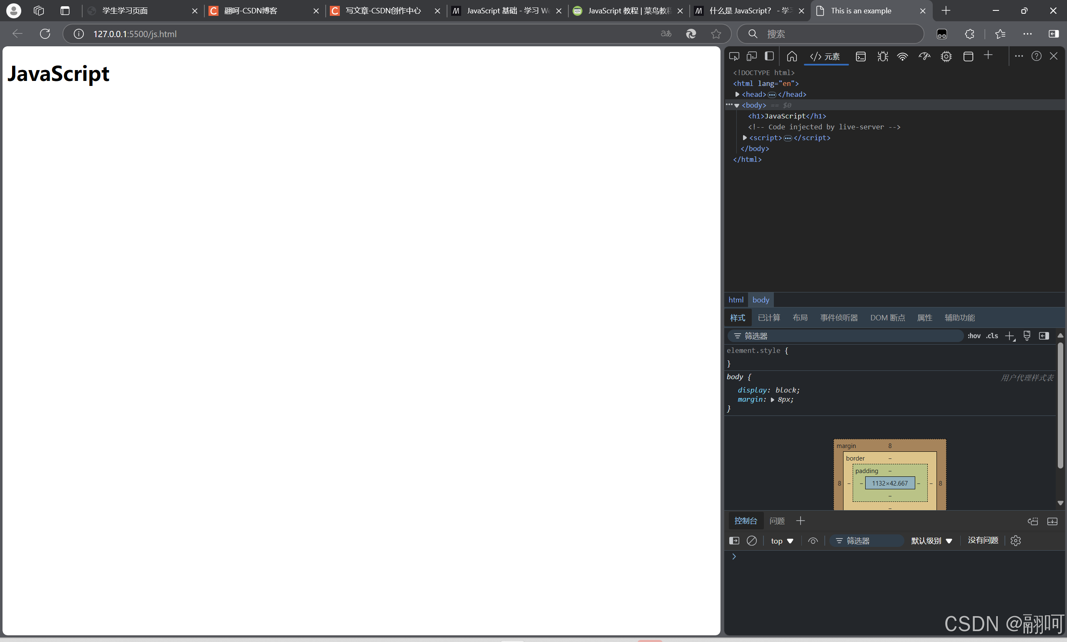This screenshot has width=1067, height=642.
Task: Toggle the :hov element state panel
Action: click(x=974, y=336)
